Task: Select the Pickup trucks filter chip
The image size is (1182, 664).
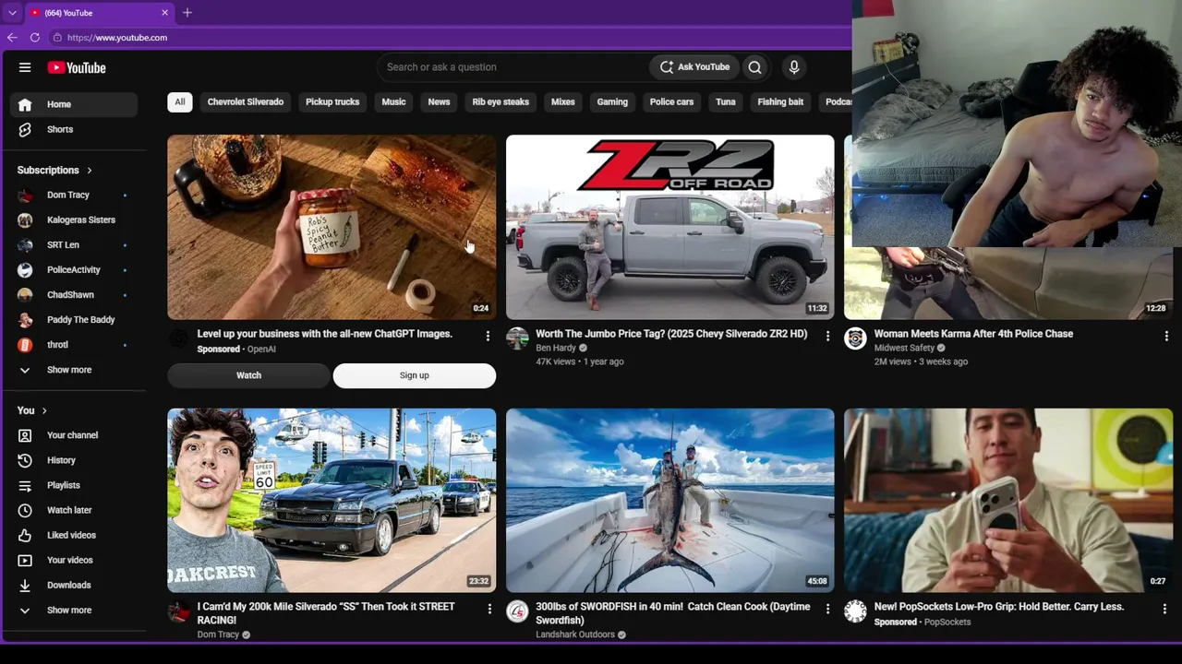Action: 332,101
